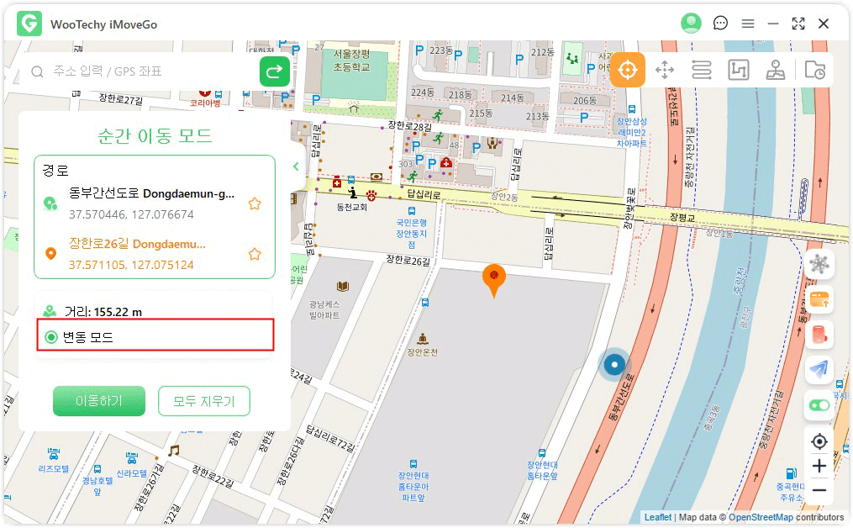Choose the winding Two-spot route mode icon
Viewport: 853px width, 528px height.
[x=702, y=71]
